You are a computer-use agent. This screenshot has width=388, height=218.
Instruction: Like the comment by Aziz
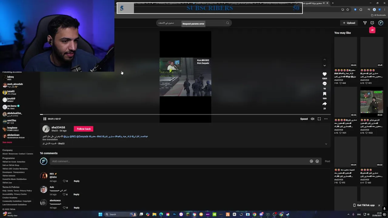click(x=64, y=194)
